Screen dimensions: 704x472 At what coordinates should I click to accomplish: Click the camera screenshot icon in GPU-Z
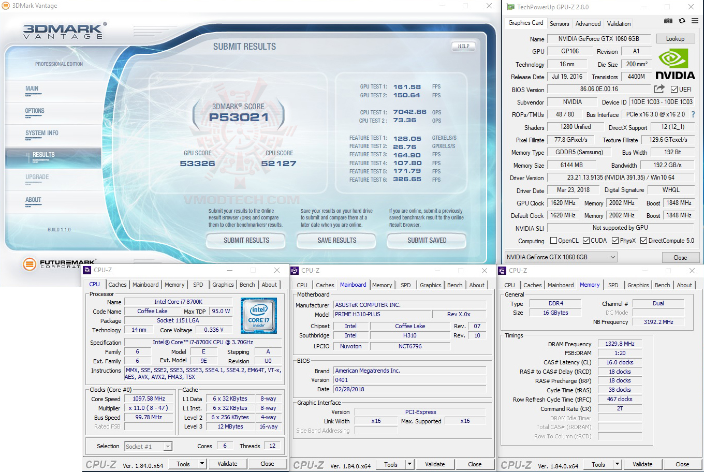point(668,21)
